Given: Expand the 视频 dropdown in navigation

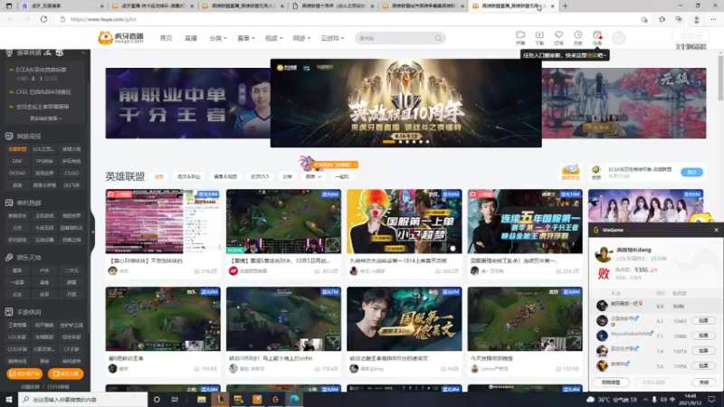Looking at the screenshot, I should click(x=273, y=38).
